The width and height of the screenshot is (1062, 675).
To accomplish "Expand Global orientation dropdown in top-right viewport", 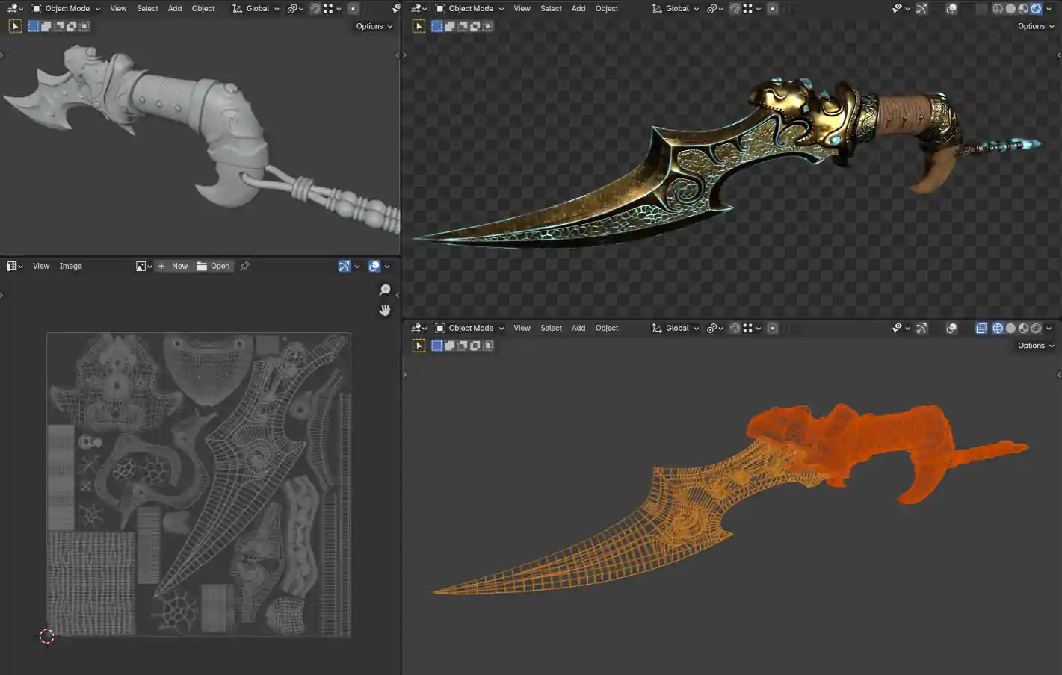I will [676, 9].
